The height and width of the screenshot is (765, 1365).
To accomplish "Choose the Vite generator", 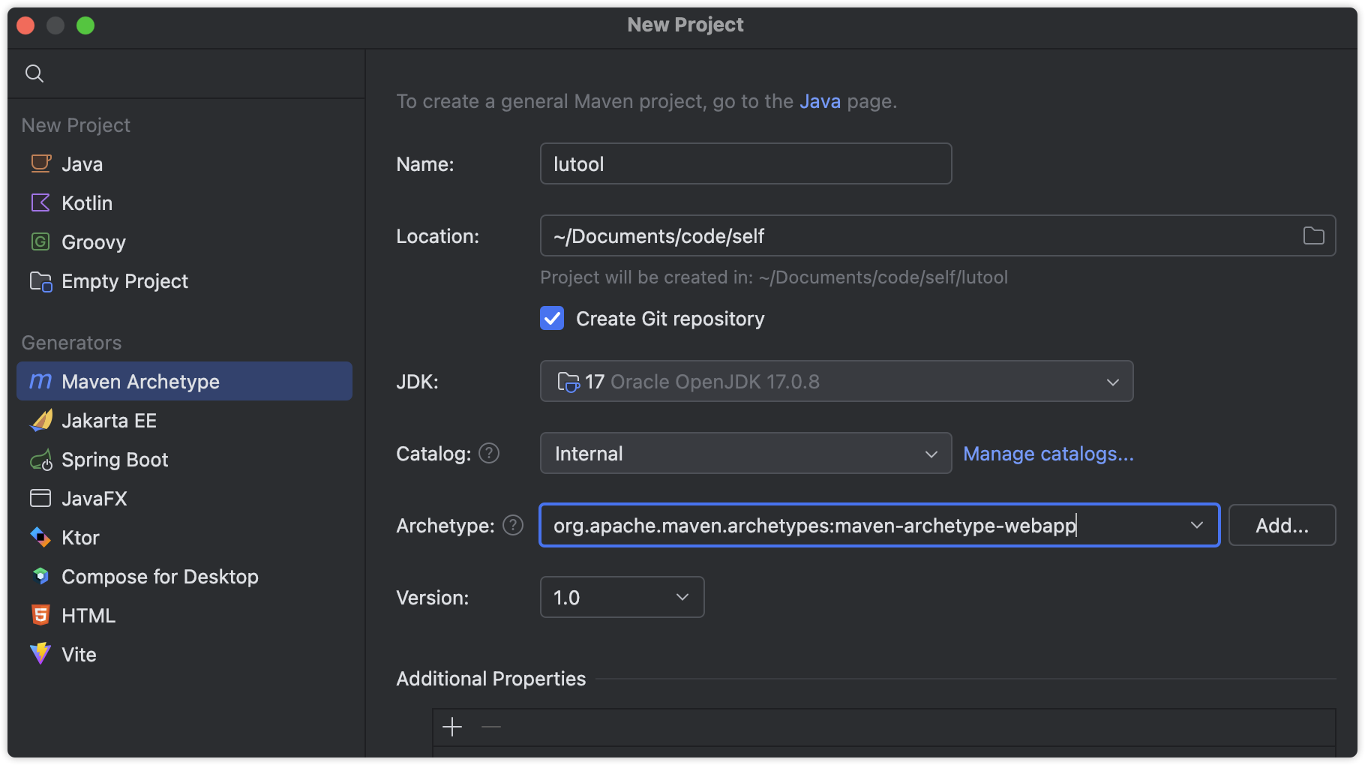I will (x=79, y=655).
